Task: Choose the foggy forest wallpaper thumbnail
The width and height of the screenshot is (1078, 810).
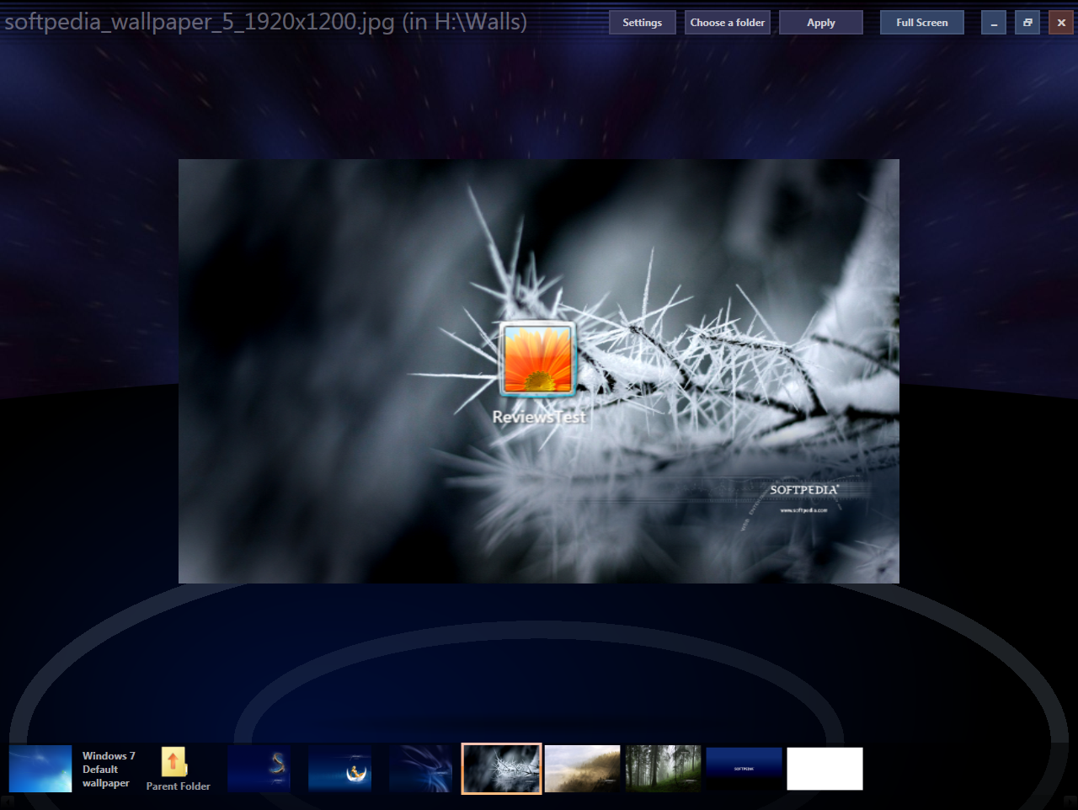Action: [663, 769]
